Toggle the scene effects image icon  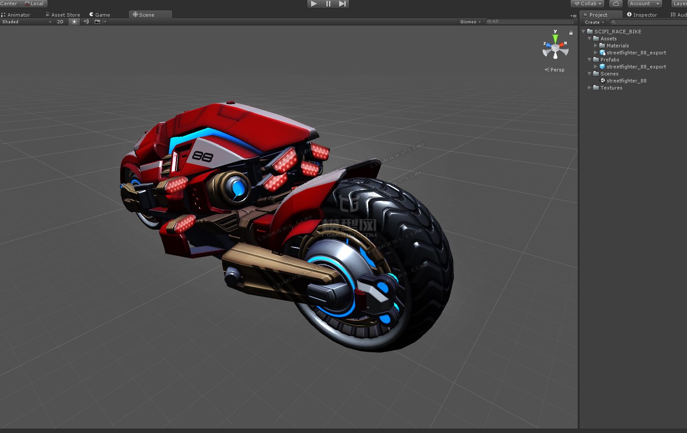(97, 21)
